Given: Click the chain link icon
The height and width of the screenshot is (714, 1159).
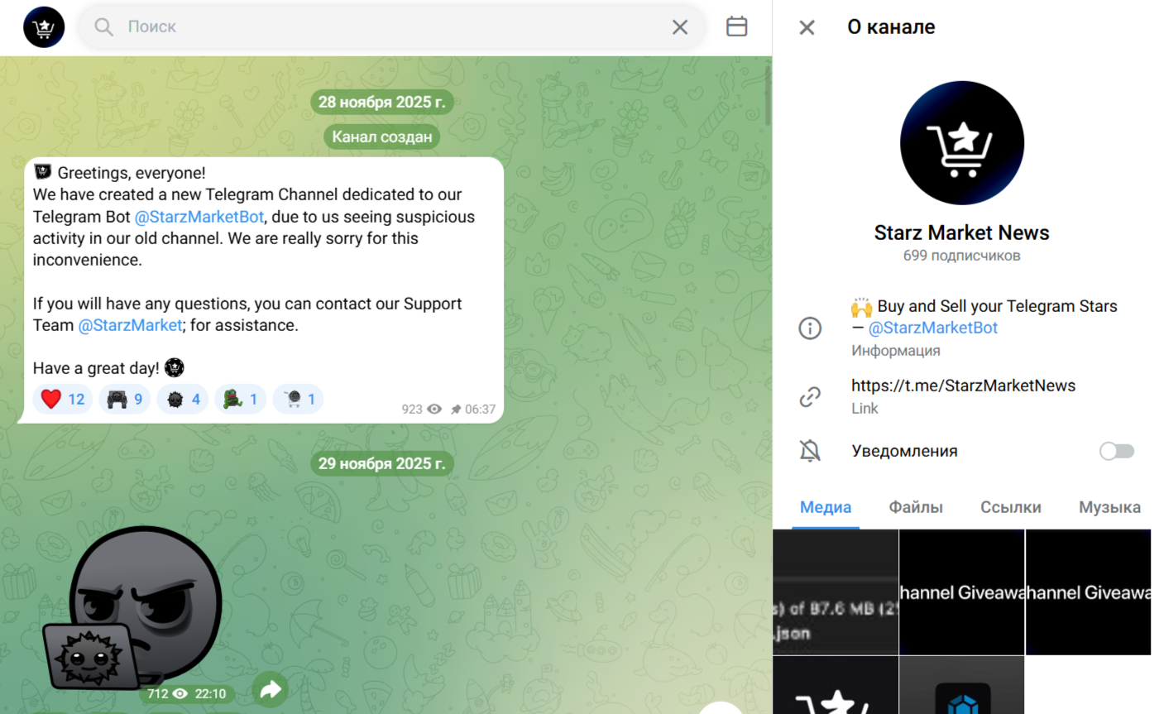Looking at the screenshot, I should (x=810, y=397).
